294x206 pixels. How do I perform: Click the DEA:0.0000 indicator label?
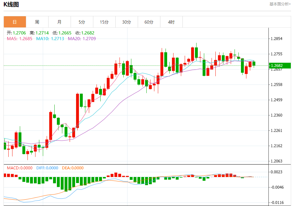coord(73,168)
